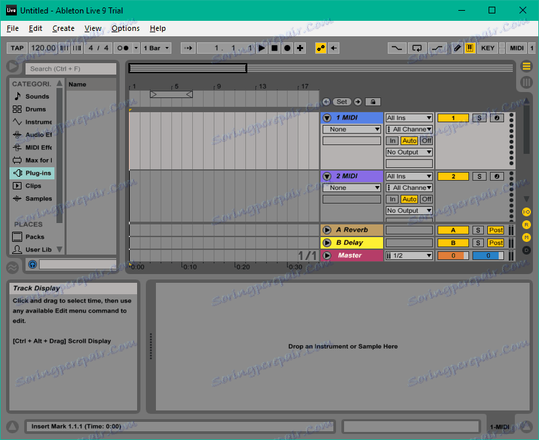Toggle the Punch-In switch
539x440 pixels.
[397, 48]
